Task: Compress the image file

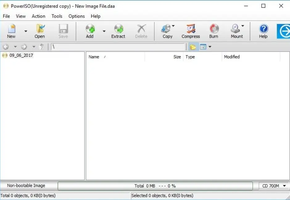Action: click(x=190, y=31)
